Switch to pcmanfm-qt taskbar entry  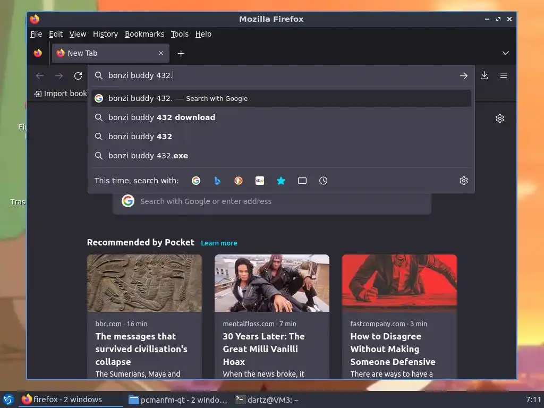click(177, 399)
